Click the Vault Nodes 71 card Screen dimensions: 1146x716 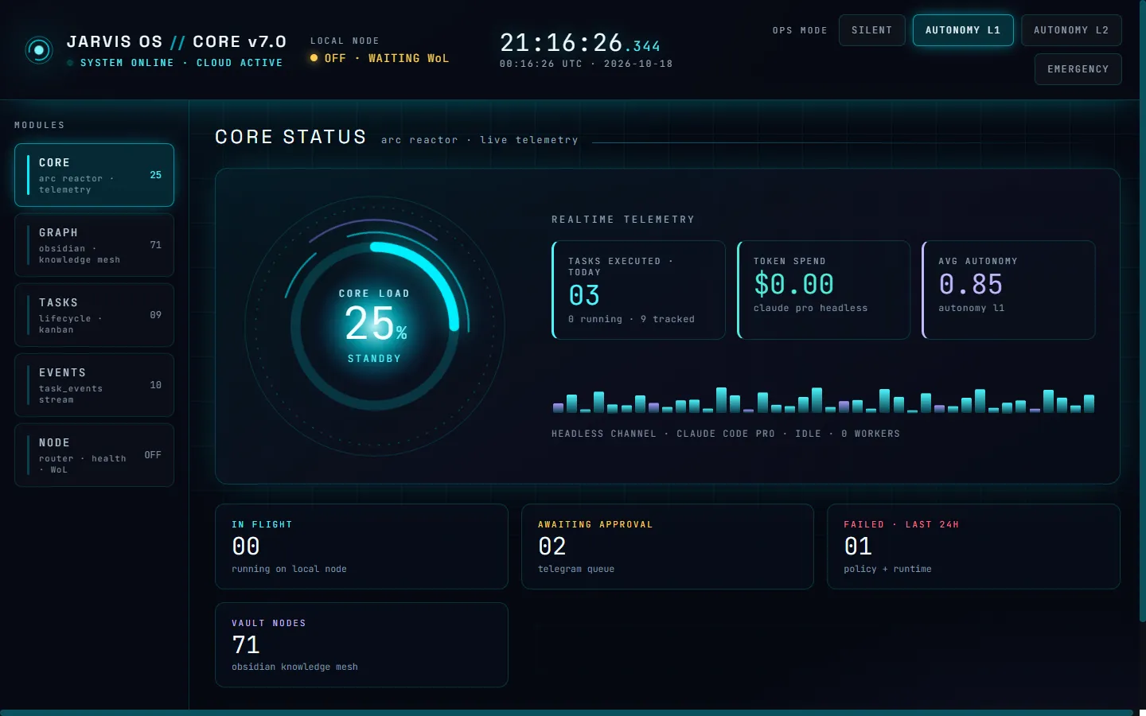click(361, 644)
